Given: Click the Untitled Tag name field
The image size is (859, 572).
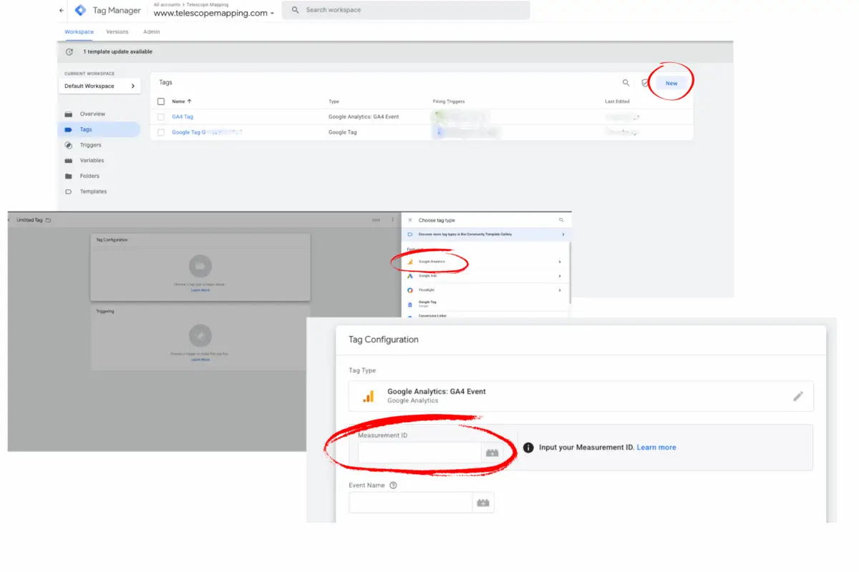Looking at the screenshot, I should coord(30,220).
